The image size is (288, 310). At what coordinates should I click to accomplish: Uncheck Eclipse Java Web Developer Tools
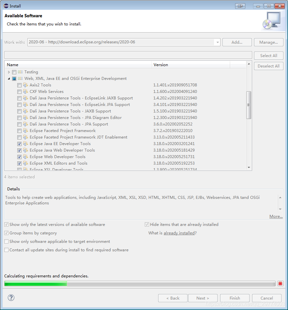coord(19,151)
